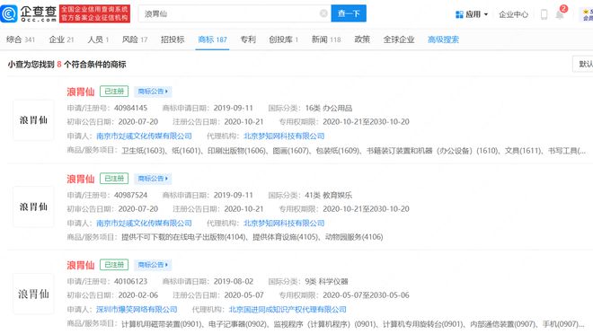
Task: Click the red banner 全国企业信用查询系统
Action: click(x=94, y=13)
